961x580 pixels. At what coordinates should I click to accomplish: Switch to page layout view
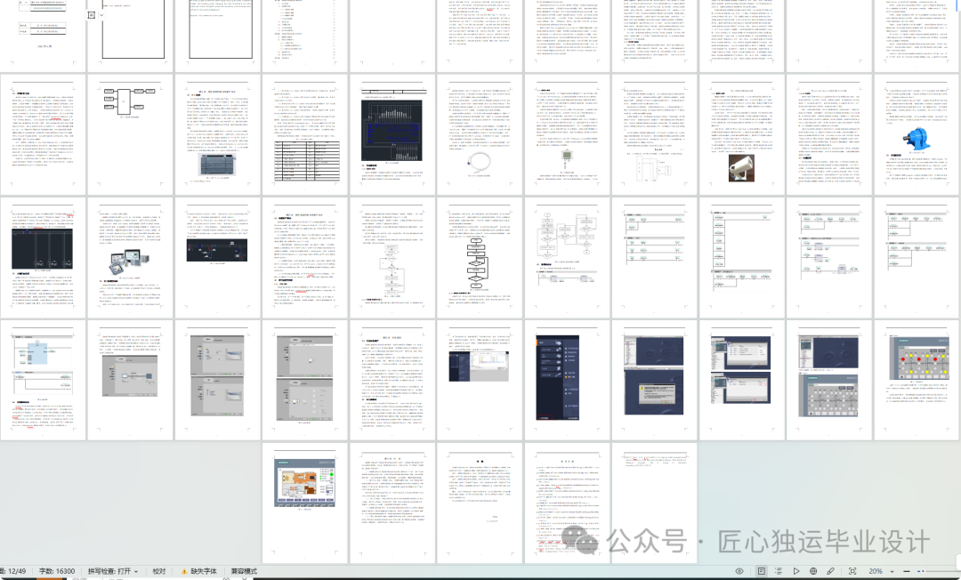pos(761,571)
